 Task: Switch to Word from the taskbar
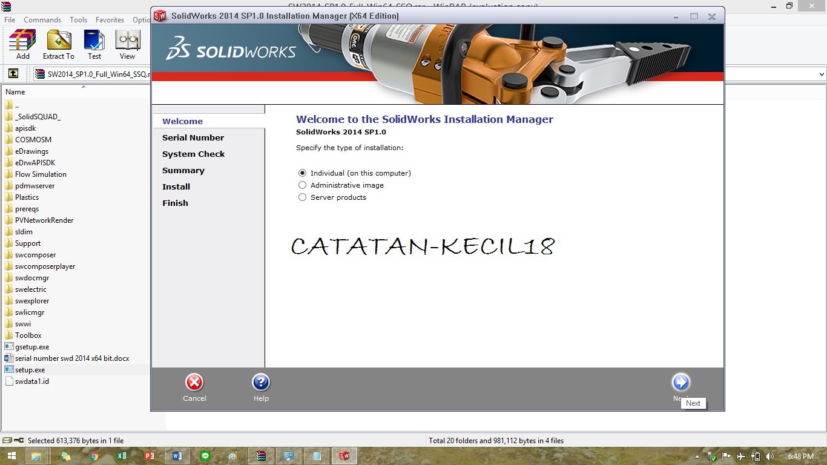tap(177, 456)
